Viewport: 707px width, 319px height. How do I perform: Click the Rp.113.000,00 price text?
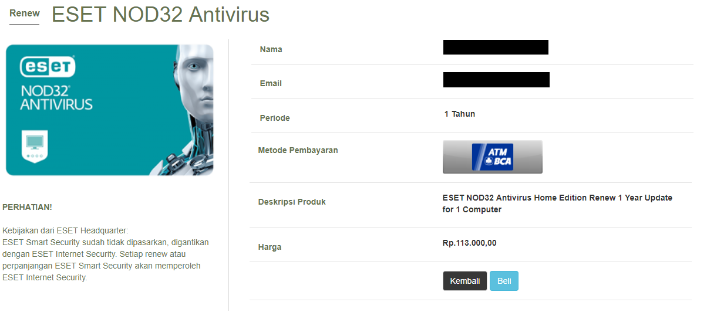click(470, 243)
